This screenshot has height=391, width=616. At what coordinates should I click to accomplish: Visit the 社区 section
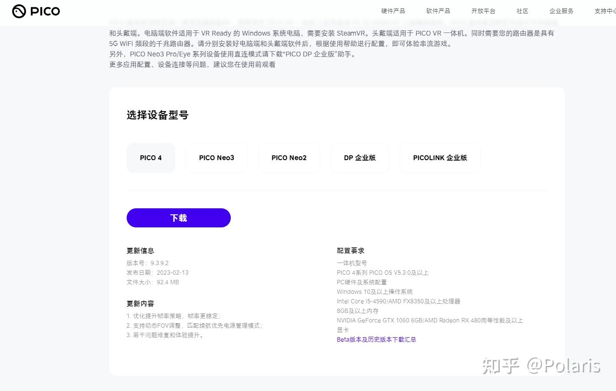click(522, 11)
